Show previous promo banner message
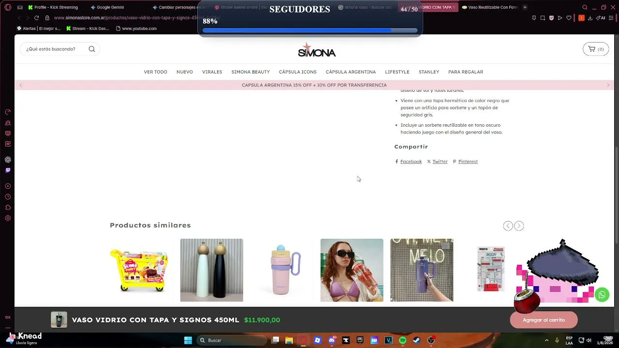Screen dimensions: 619x348 pyautogui.click(x=21, y=85)
